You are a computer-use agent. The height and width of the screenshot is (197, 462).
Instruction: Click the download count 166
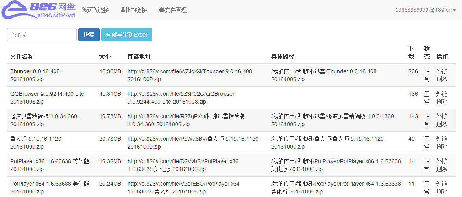click(413, 94)
